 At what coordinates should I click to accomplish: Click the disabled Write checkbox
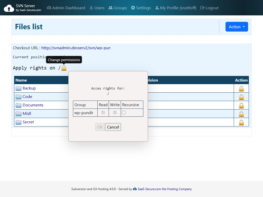pos(115,112)
